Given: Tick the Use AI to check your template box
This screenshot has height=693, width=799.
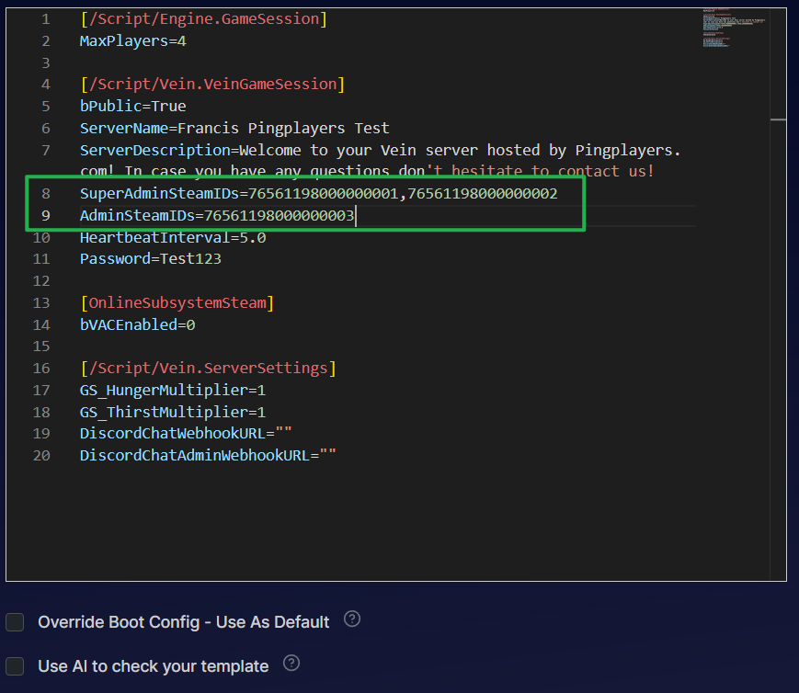Looking at the screenshot, I should [16, 666].
